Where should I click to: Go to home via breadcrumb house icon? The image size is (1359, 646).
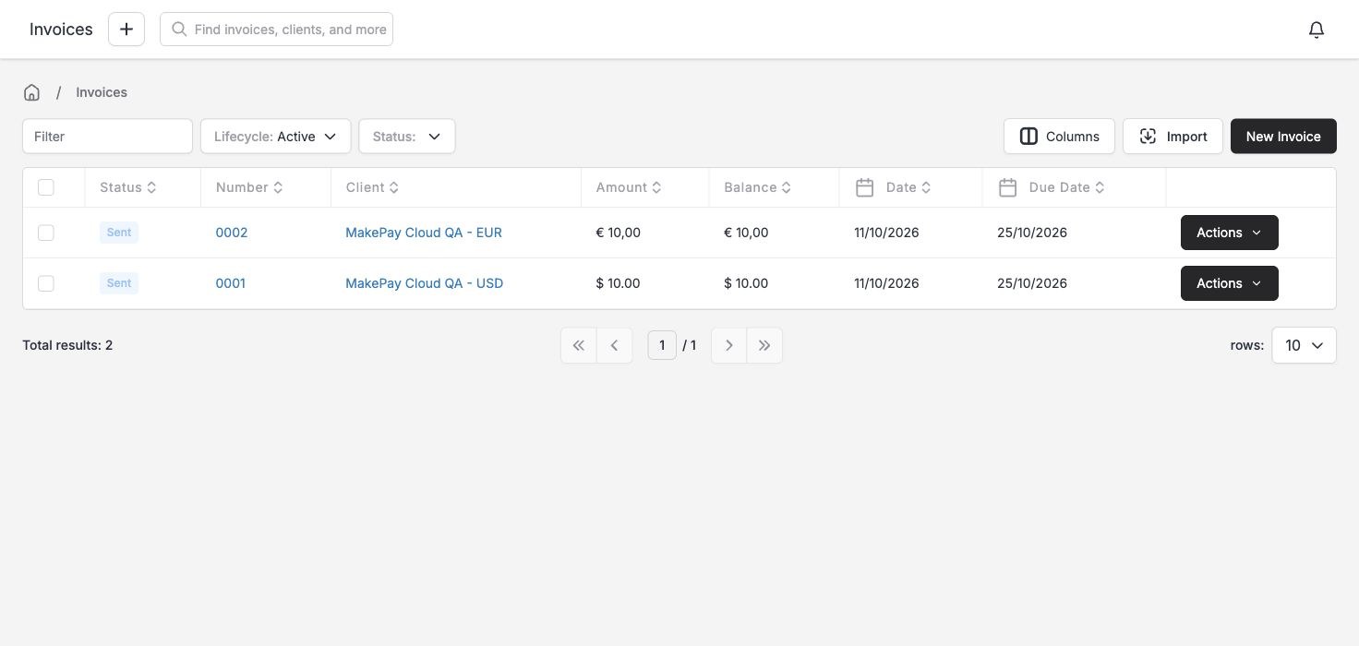tap(31, 92)
